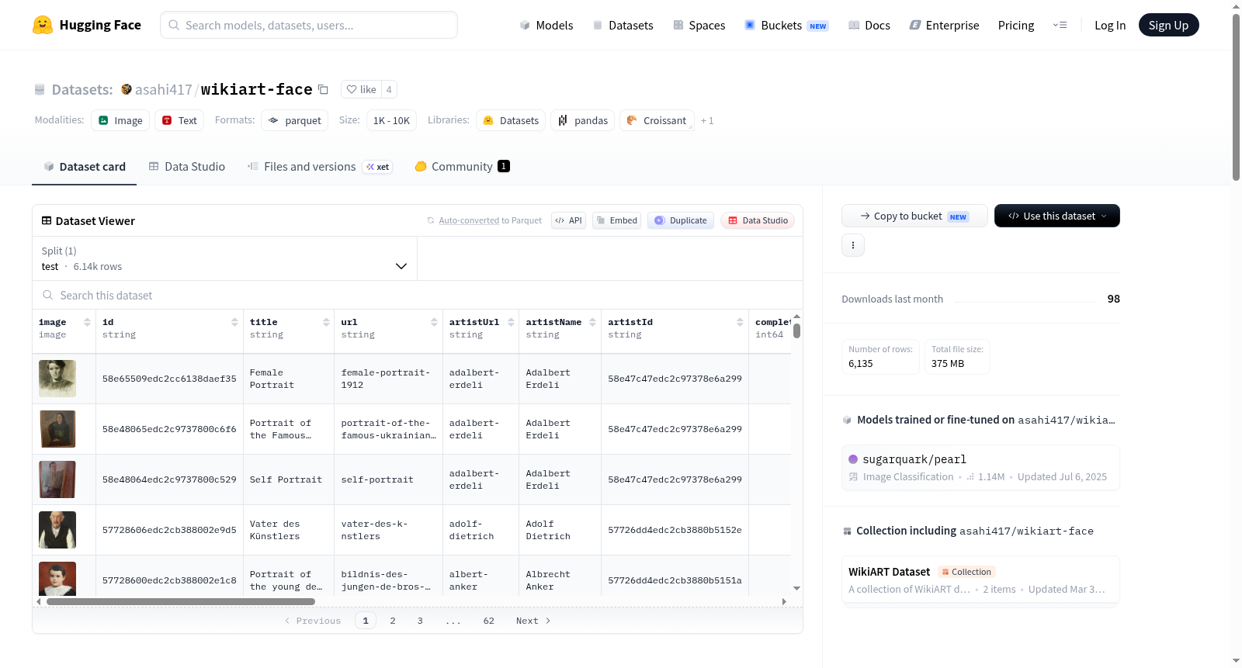
Task: Go to page 3 of results
Action: [x=420, y=621]
